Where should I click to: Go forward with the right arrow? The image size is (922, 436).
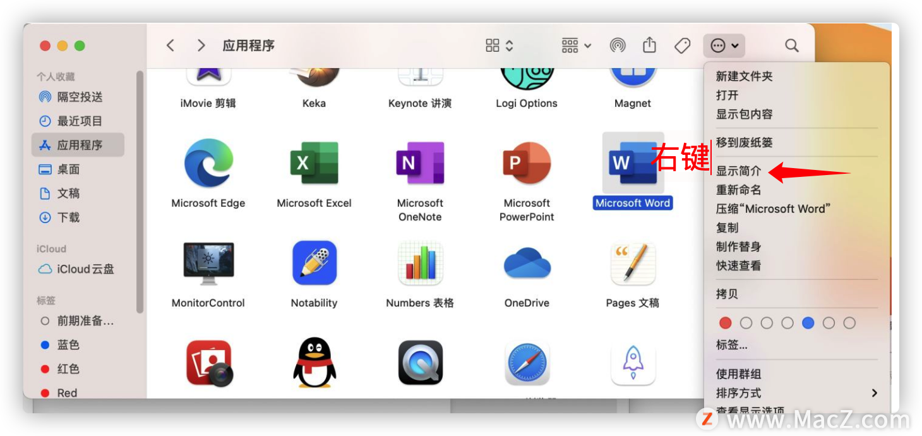coord(201,45)
